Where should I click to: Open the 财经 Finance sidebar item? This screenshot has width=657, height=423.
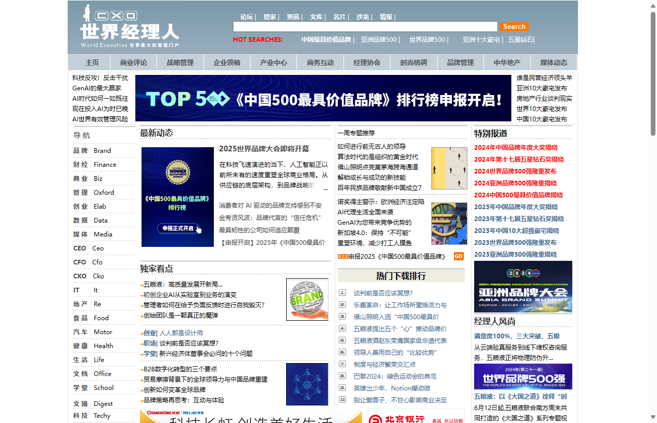(95, 165)
